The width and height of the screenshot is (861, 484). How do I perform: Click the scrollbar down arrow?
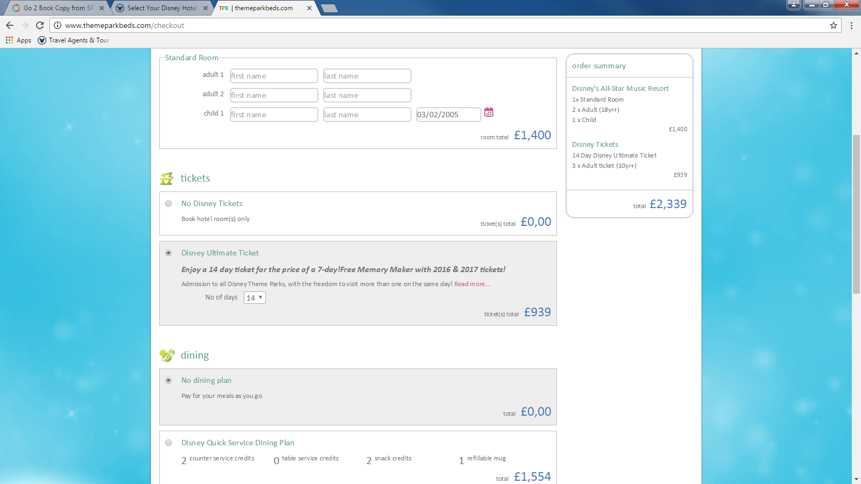coord(856,479)
